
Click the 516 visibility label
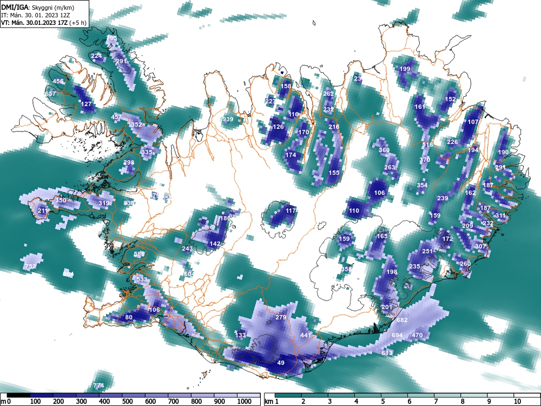pyautogui.click(x=427, y=145)
